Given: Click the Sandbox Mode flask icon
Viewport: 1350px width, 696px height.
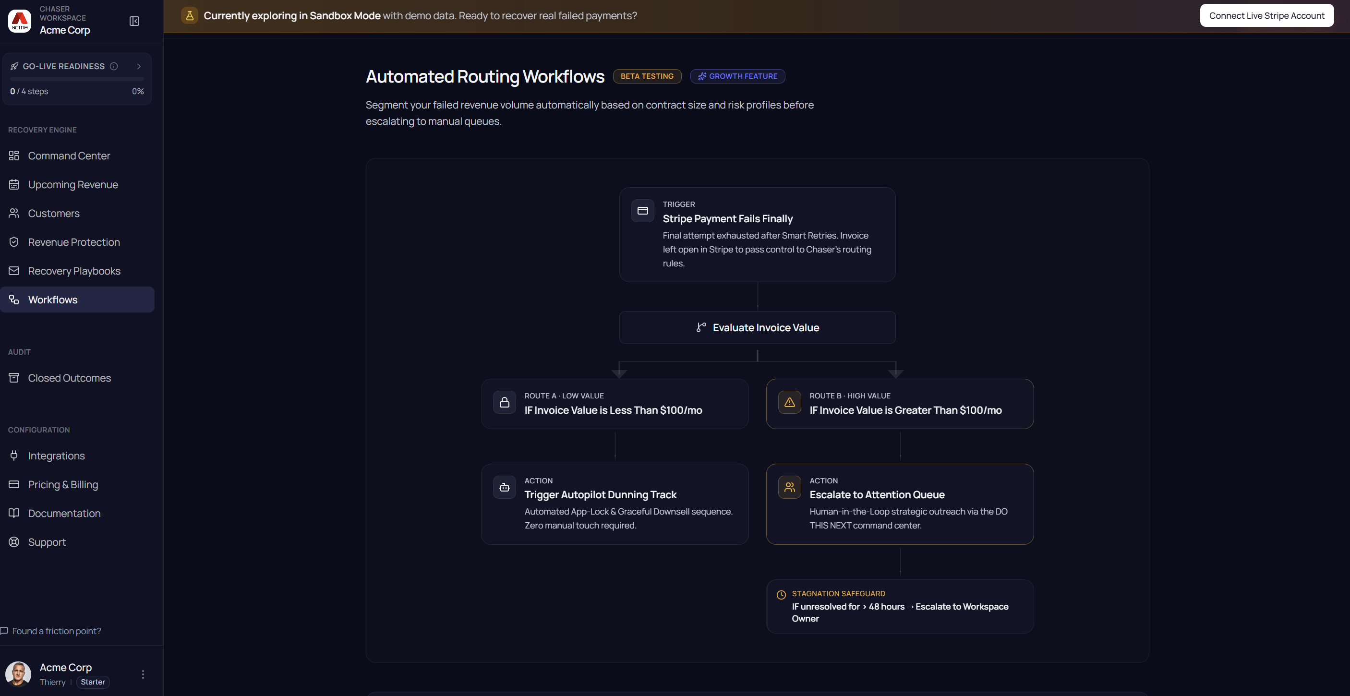Looking at the screenshot, I should click(x=190, y=16).
